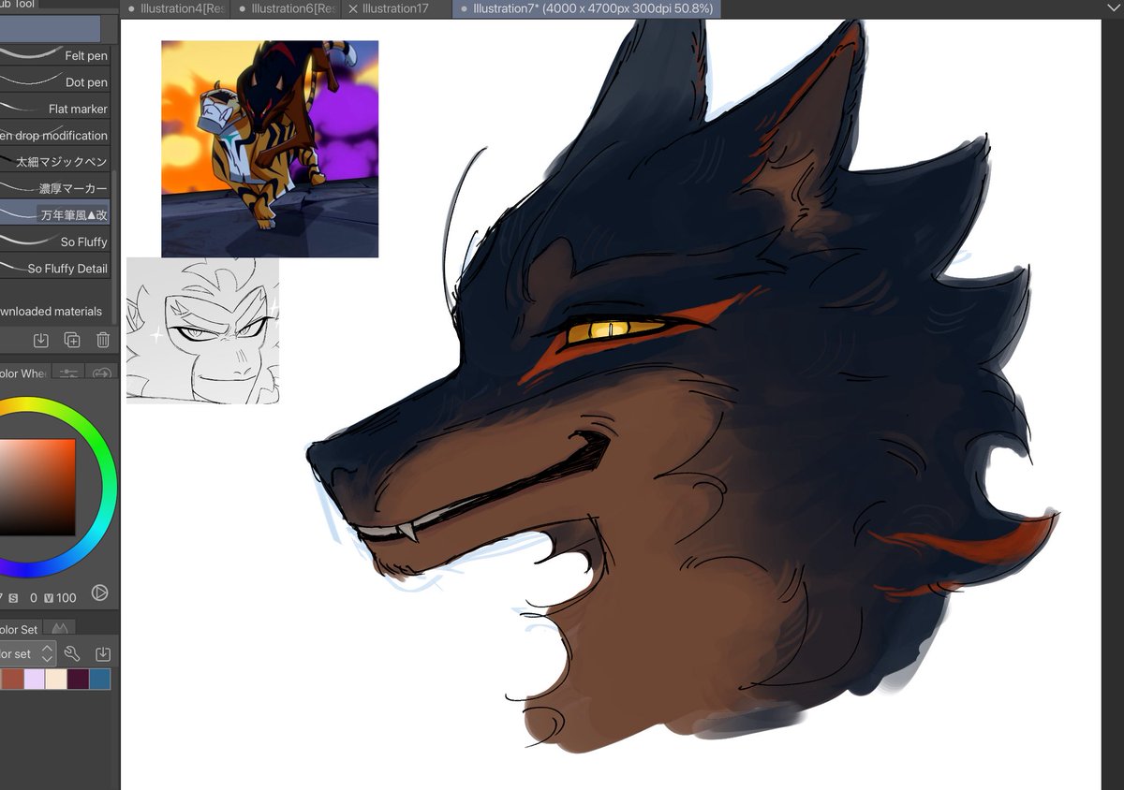Click the delete sub tool trash icon
Viewport: 1124px width, 790px height.
coord(103,341)
